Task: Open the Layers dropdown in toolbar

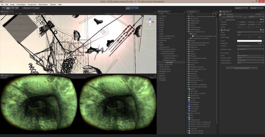Action: coord(241,8)
